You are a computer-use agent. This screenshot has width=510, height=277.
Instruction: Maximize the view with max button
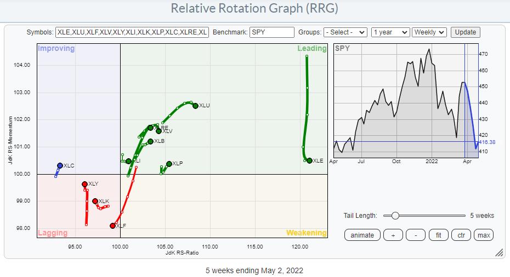484,235
